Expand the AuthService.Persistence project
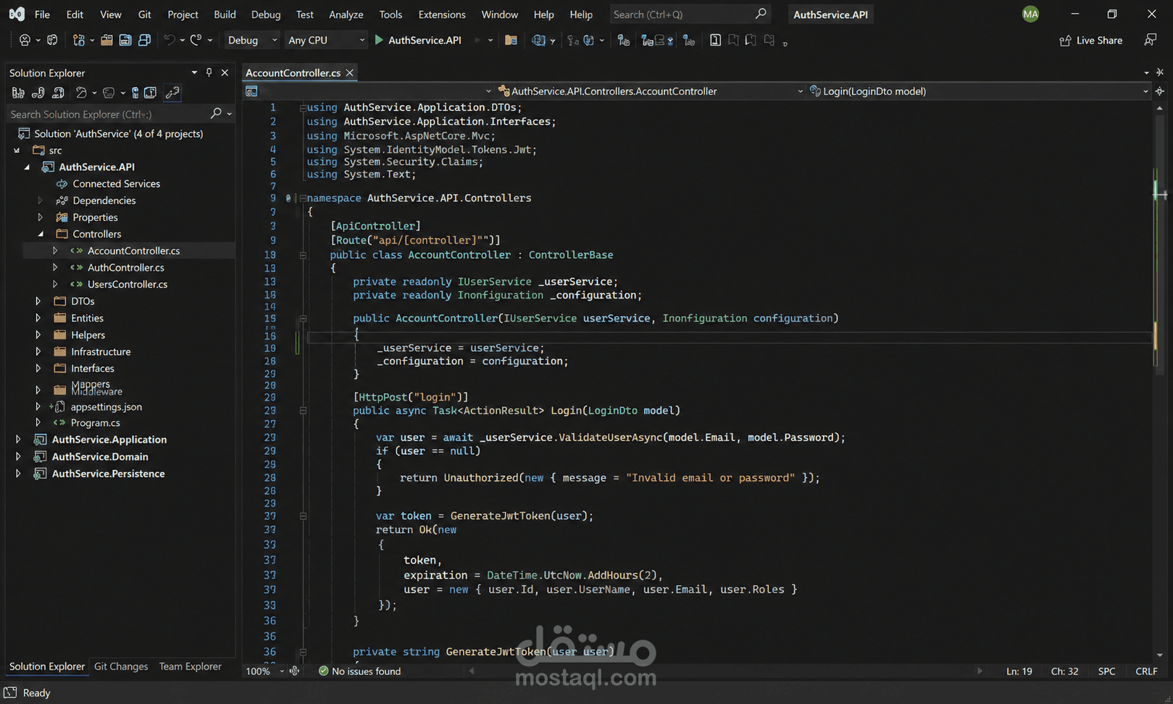Viewport: 1173px width, 704px height. pyautogui.click(x=17, y=473)
